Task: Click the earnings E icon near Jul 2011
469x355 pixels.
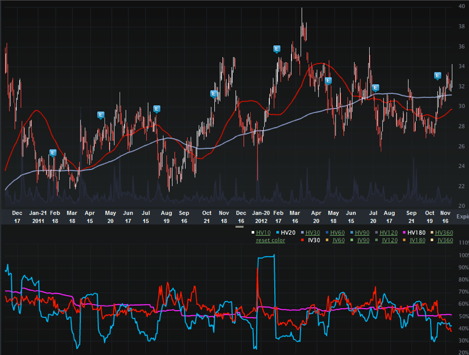Action: 157,108
